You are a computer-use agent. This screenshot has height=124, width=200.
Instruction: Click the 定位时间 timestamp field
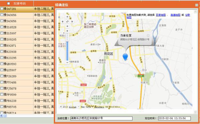click(x=174, y=118)
